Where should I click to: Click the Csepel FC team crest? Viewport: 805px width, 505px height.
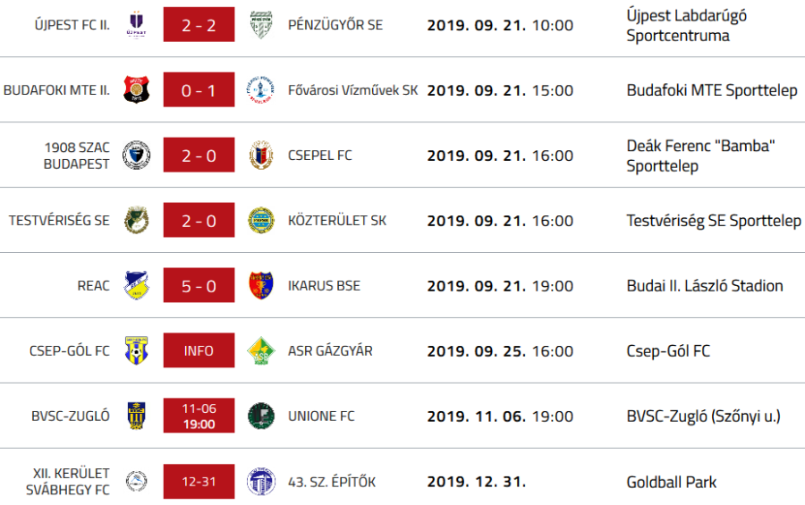coord(260,156)
